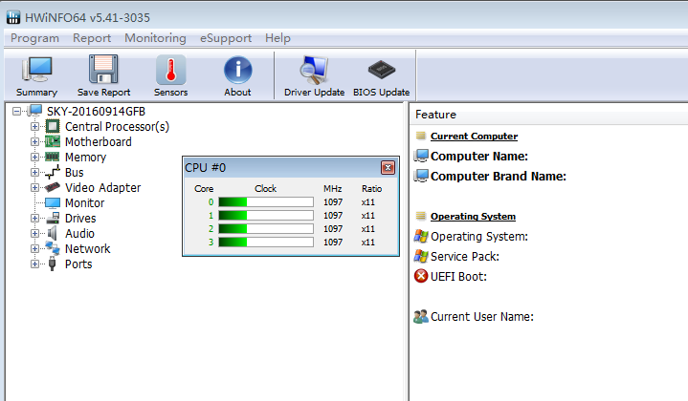This screenshot has width=688, height=401.
Task: Click the Bus tree icon
Action: click(x=53, y=172)
